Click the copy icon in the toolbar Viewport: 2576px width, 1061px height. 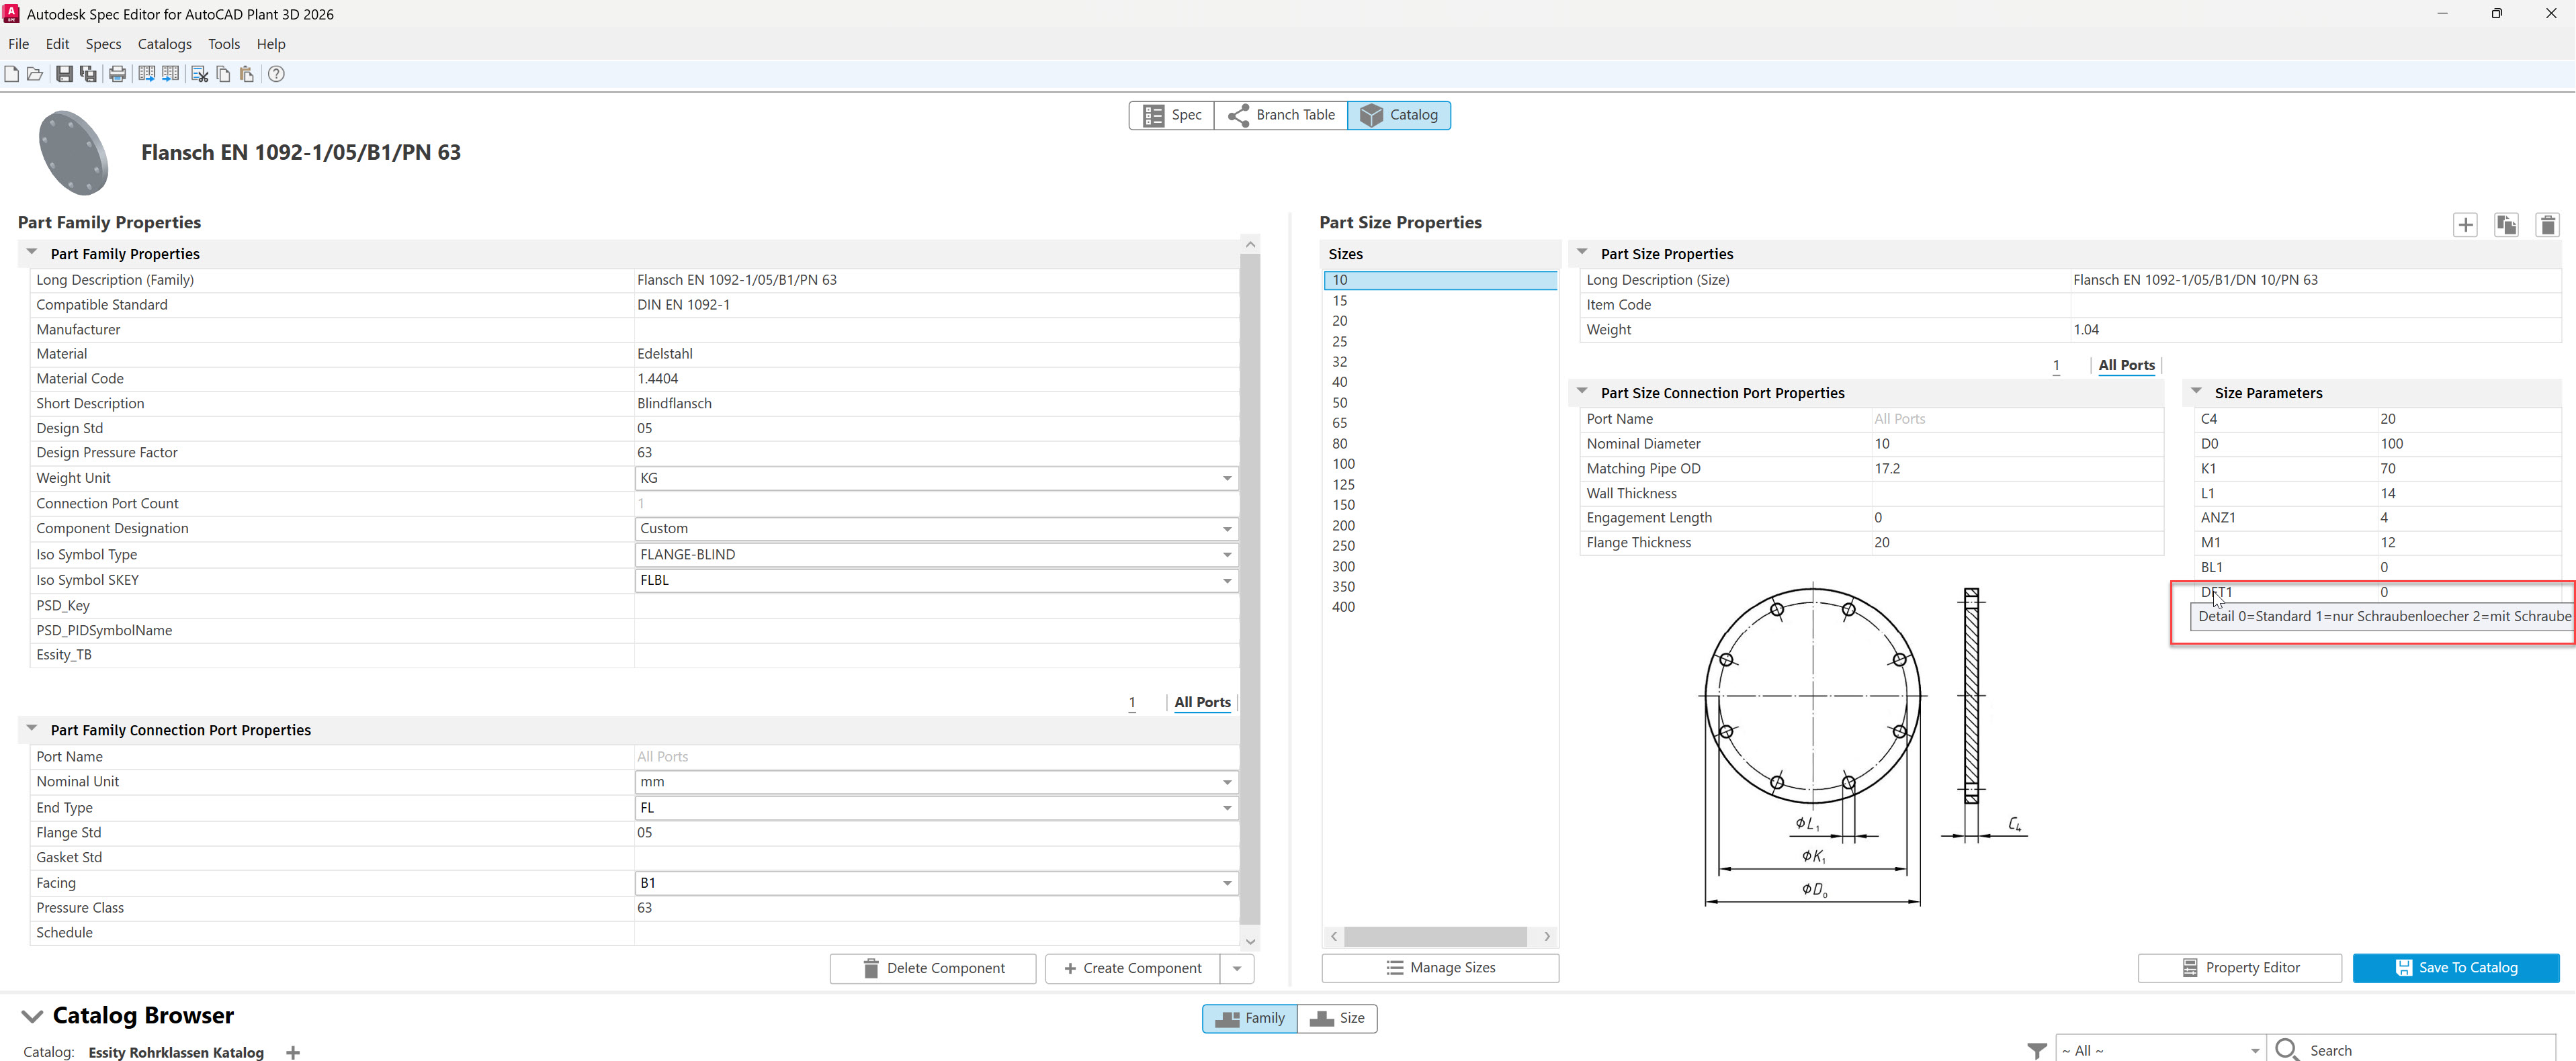[x=223, y=74]
